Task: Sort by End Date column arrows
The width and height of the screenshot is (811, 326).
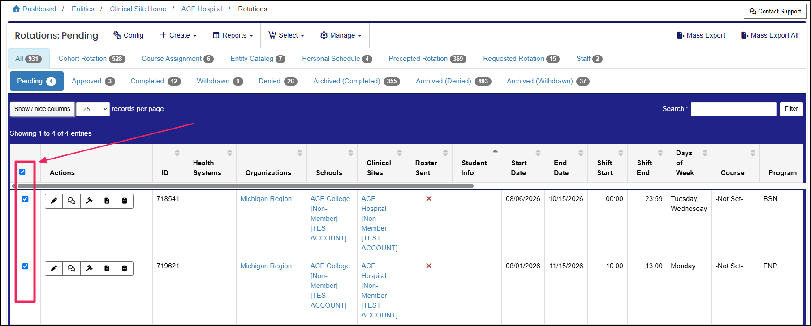Action: 581,153
